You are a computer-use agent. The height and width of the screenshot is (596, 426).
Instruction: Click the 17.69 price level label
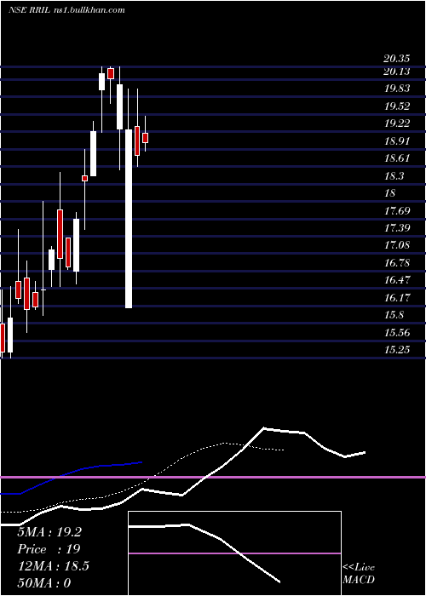[397, 210]
